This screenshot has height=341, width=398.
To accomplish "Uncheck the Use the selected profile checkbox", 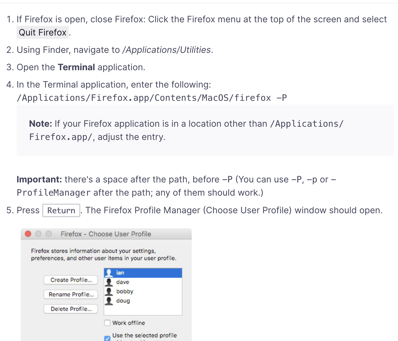I will [x=107, y=338].
